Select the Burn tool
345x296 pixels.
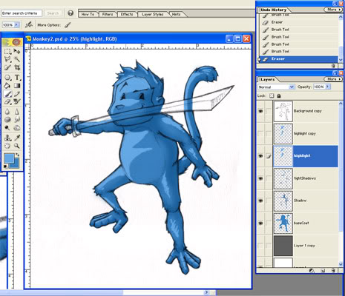[17, 128]
